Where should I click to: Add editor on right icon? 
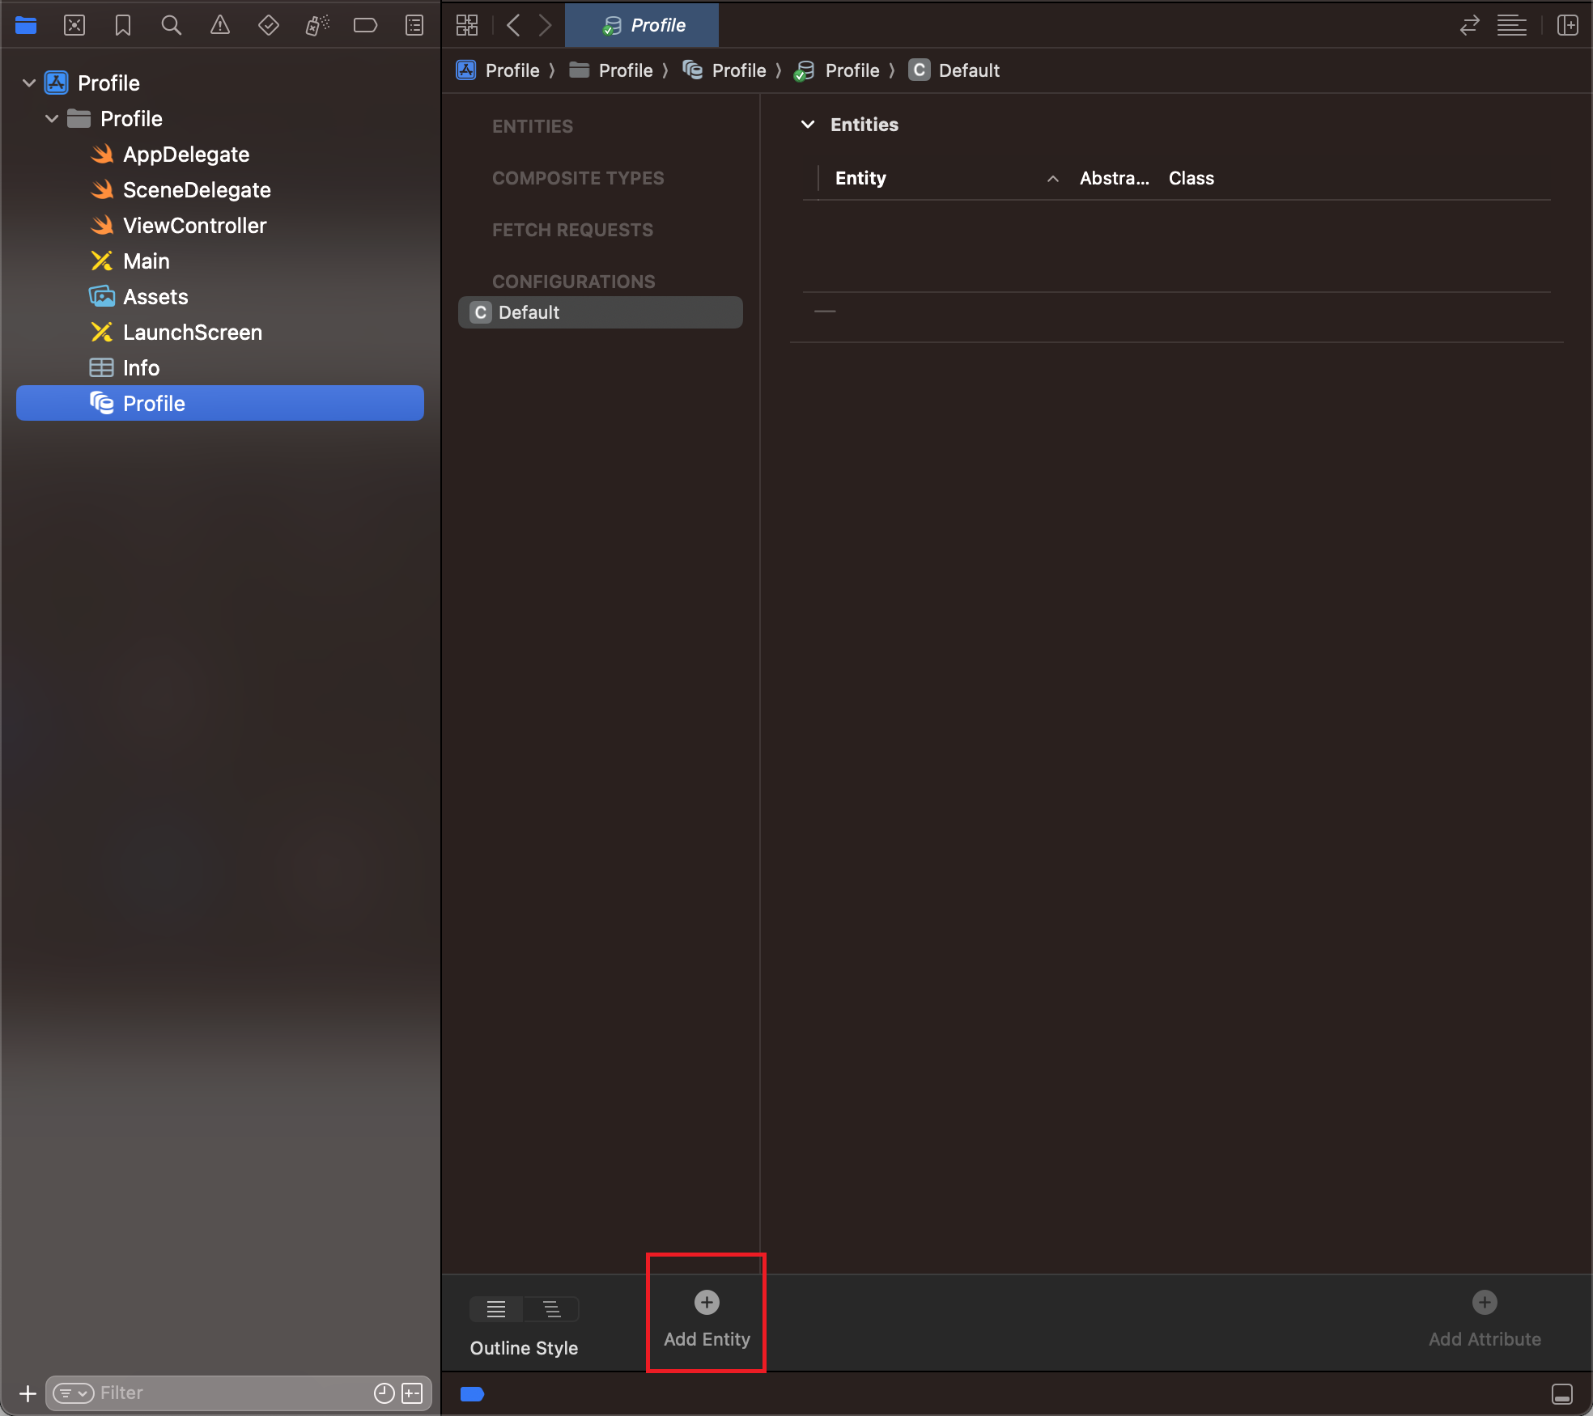[x=1568, y=25]
